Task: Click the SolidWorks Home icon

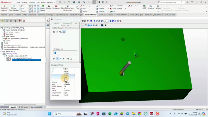Action: point(60,2)
